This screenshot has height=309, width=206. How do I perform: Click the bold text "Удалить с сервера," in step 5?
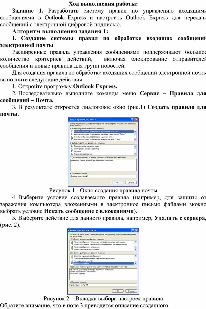pos(180,218)
